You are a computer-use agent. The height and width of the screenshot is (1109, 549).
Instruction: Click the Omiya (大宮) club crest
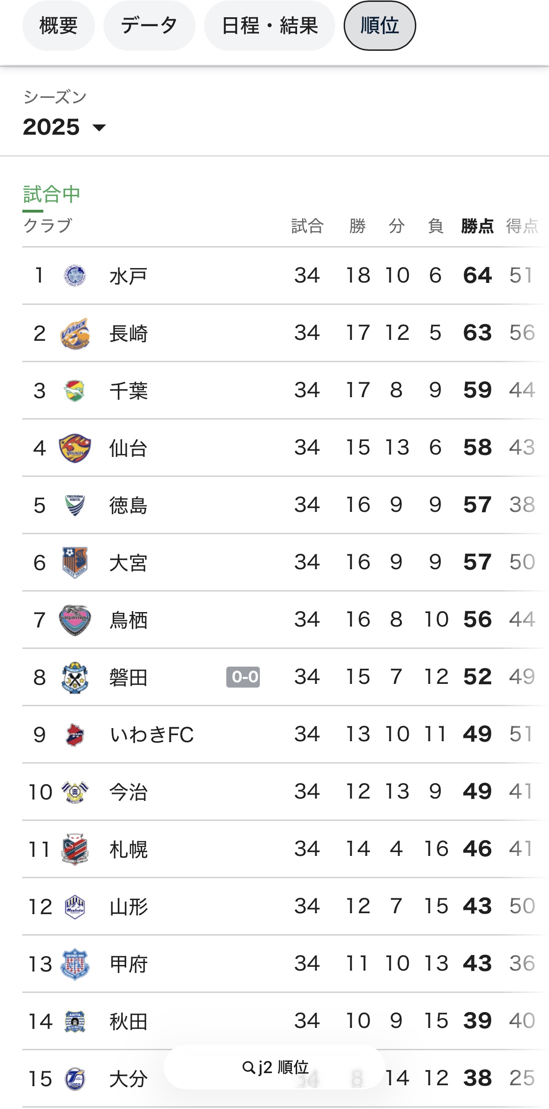(75, 563)
